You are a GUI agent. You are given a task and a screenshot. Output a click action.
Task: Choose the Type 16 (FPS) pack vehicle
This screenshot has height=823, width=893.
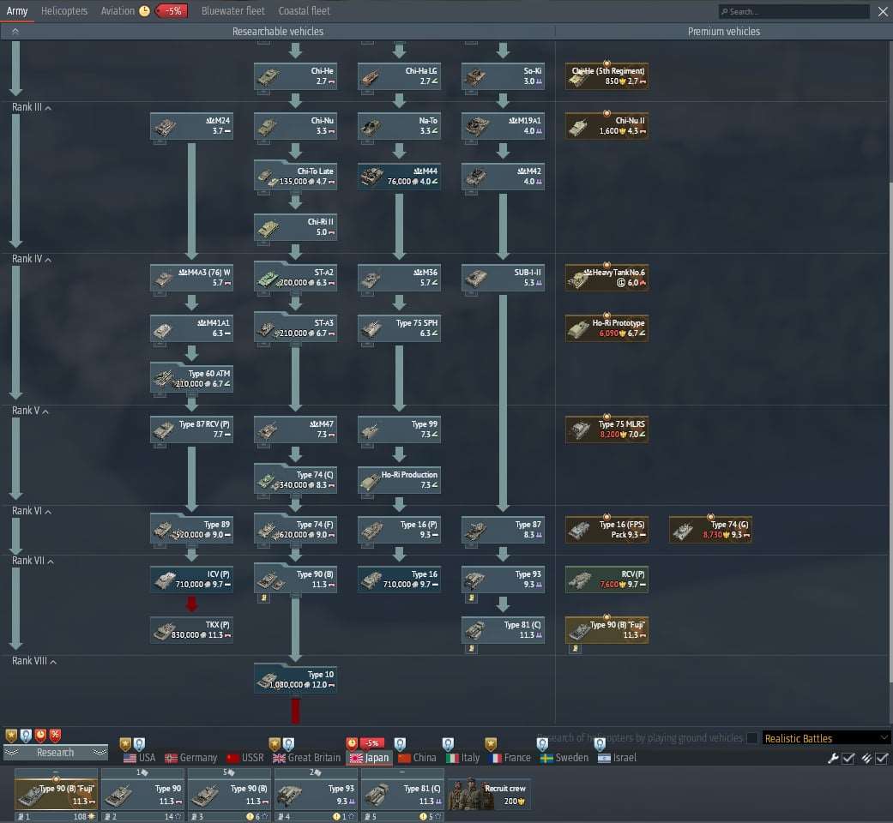606,530
